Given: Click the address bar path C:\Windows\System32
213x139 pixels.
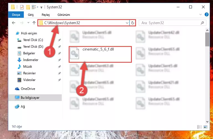Looking at the screenshot, I should 62,23.
